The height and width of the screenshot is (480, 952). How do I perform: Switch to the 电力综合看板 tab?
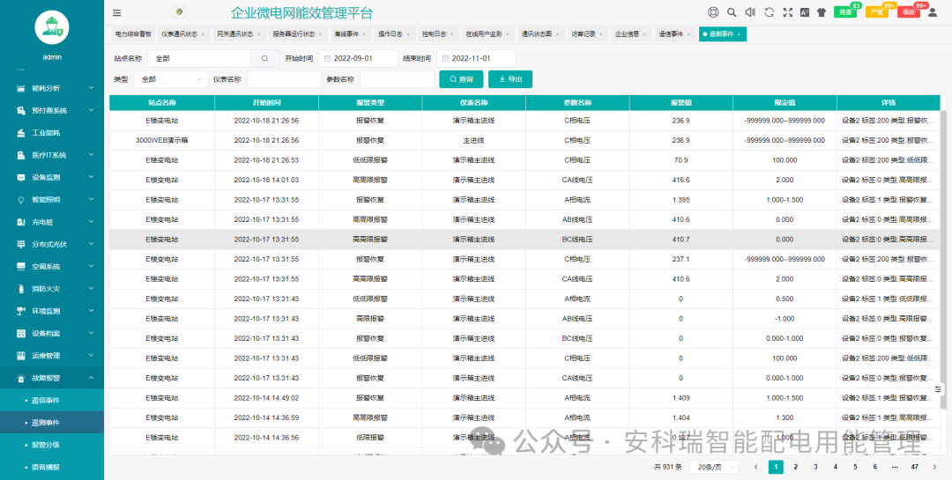click(x=132, y=34)
